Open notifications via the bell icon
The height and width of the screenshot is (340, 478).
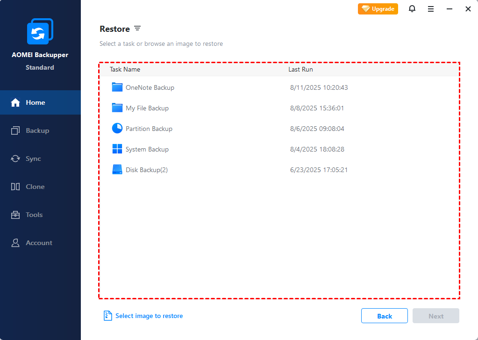(x=412, y=9)
